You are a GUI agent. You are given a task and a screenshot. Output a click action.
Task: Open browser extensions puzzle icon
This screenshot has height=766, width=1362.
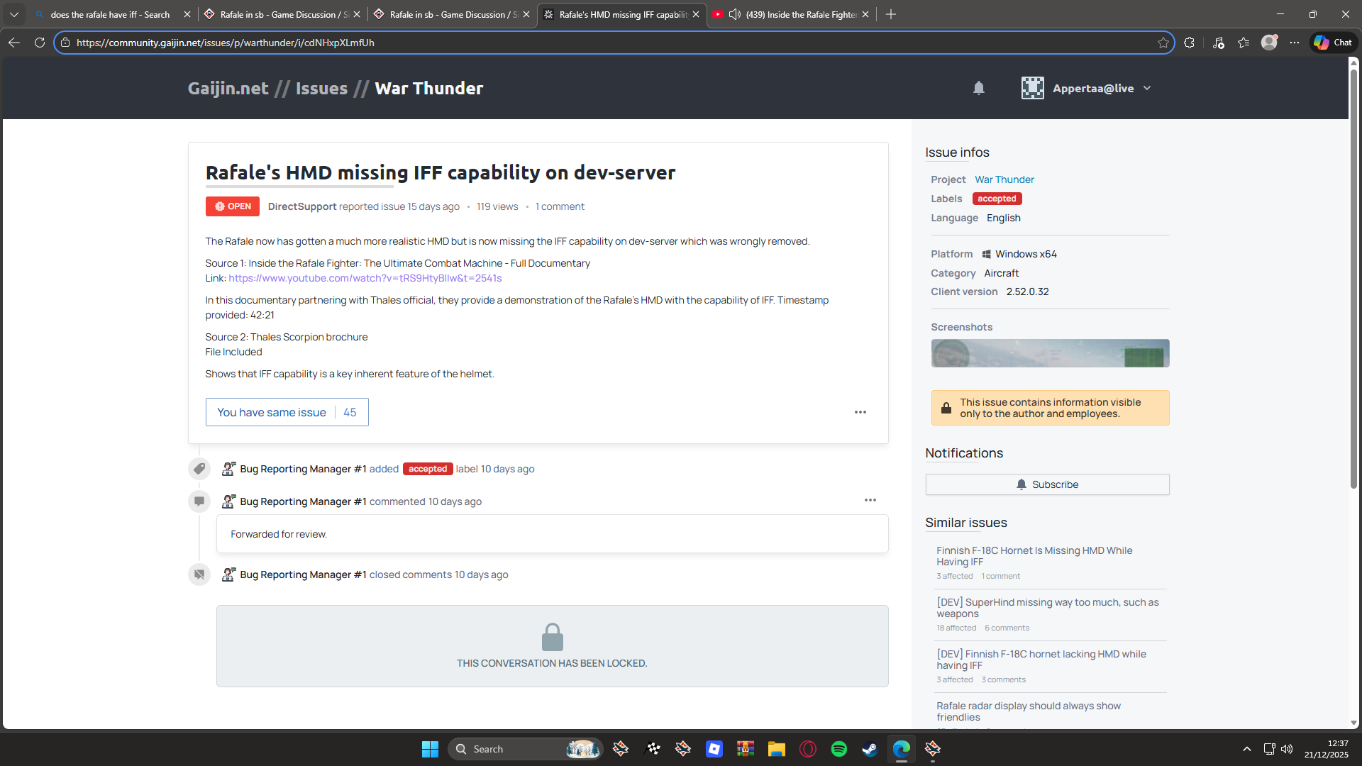click(x=1190, y=43)
